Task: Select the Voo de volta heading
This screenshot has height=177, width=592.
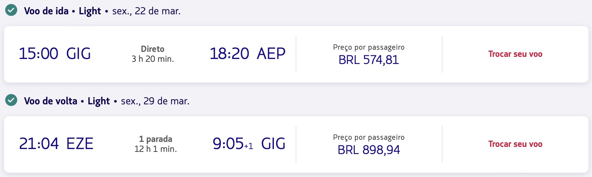Action: (x=51, y=101)
